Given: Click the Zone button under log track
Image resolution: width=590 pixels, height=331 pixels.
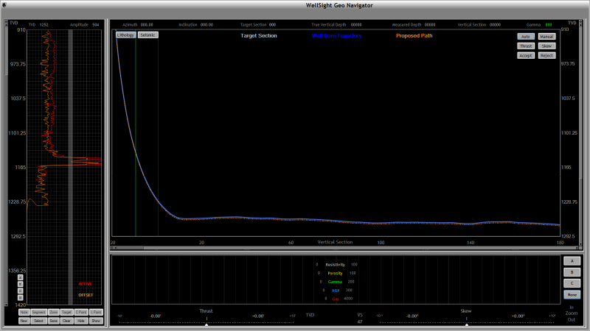Looking at the screenshot, I should 53,313.
